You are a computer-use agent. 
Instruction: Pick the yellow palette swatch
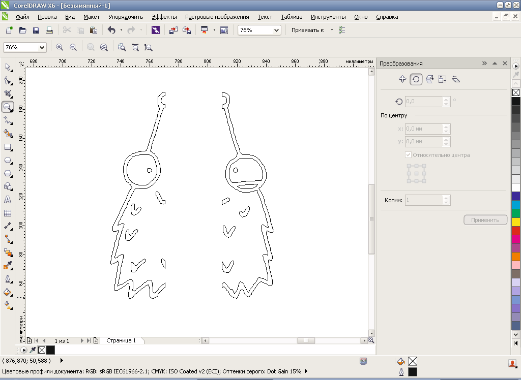(x=516, y=222)
